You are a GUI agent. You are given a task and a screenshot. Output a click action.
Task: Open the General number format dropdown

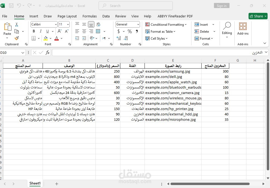(x=138, y=24)
